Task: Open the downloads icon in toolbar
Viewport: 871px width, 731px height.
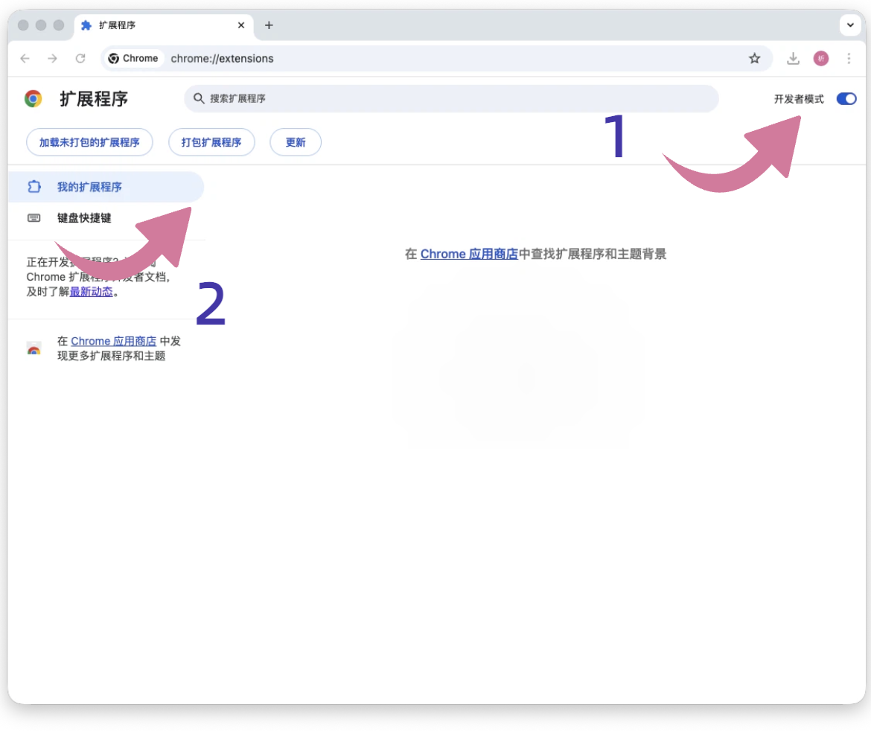Action: (794, 58)
